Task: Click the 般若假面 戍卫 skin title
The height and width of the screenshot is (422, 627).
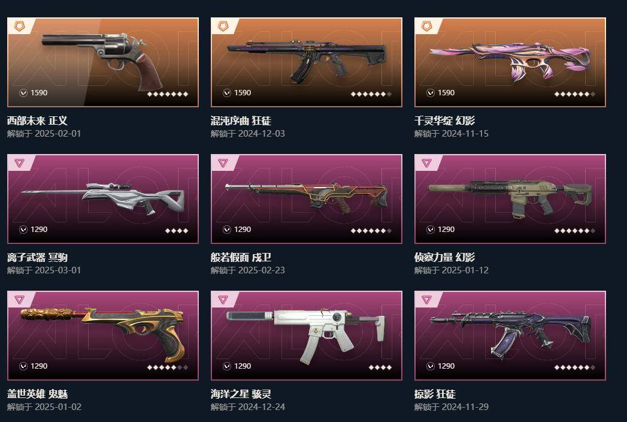Action: (241, 257)
